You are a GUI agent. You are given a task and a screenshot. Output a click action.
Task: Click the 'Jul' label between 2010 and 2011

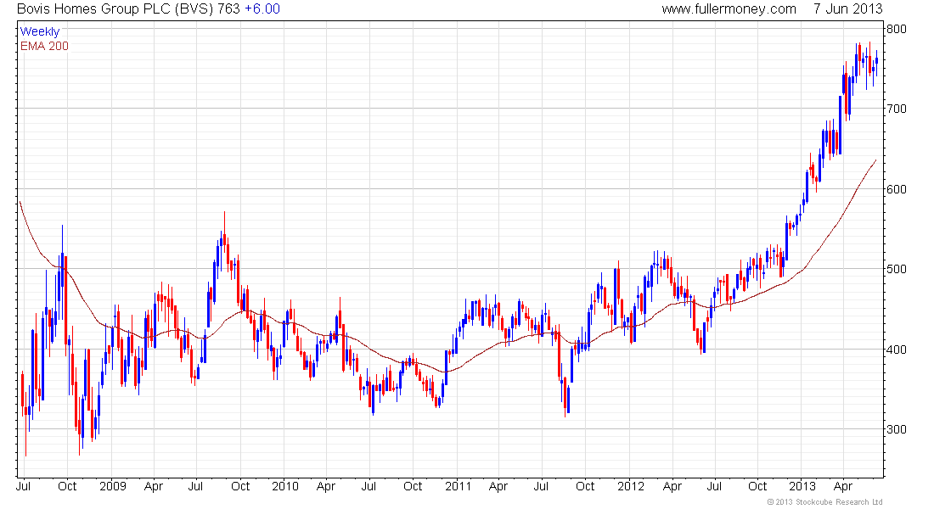click(369, 486)
